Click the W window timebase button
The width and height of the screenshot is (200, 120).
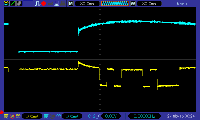pyautogui.click(x=133, y=4)
